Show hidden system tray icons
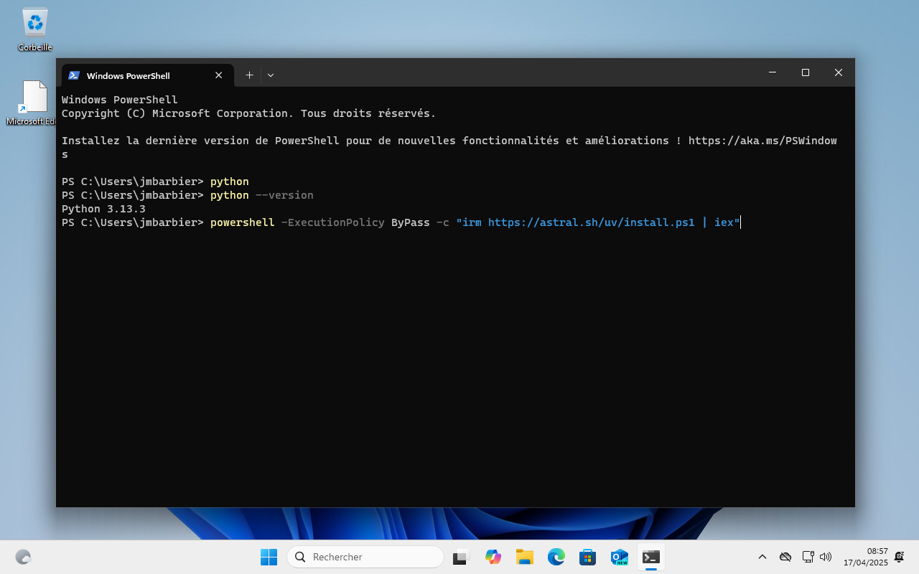The image size is (919, 574). click(x=762, y=557)
